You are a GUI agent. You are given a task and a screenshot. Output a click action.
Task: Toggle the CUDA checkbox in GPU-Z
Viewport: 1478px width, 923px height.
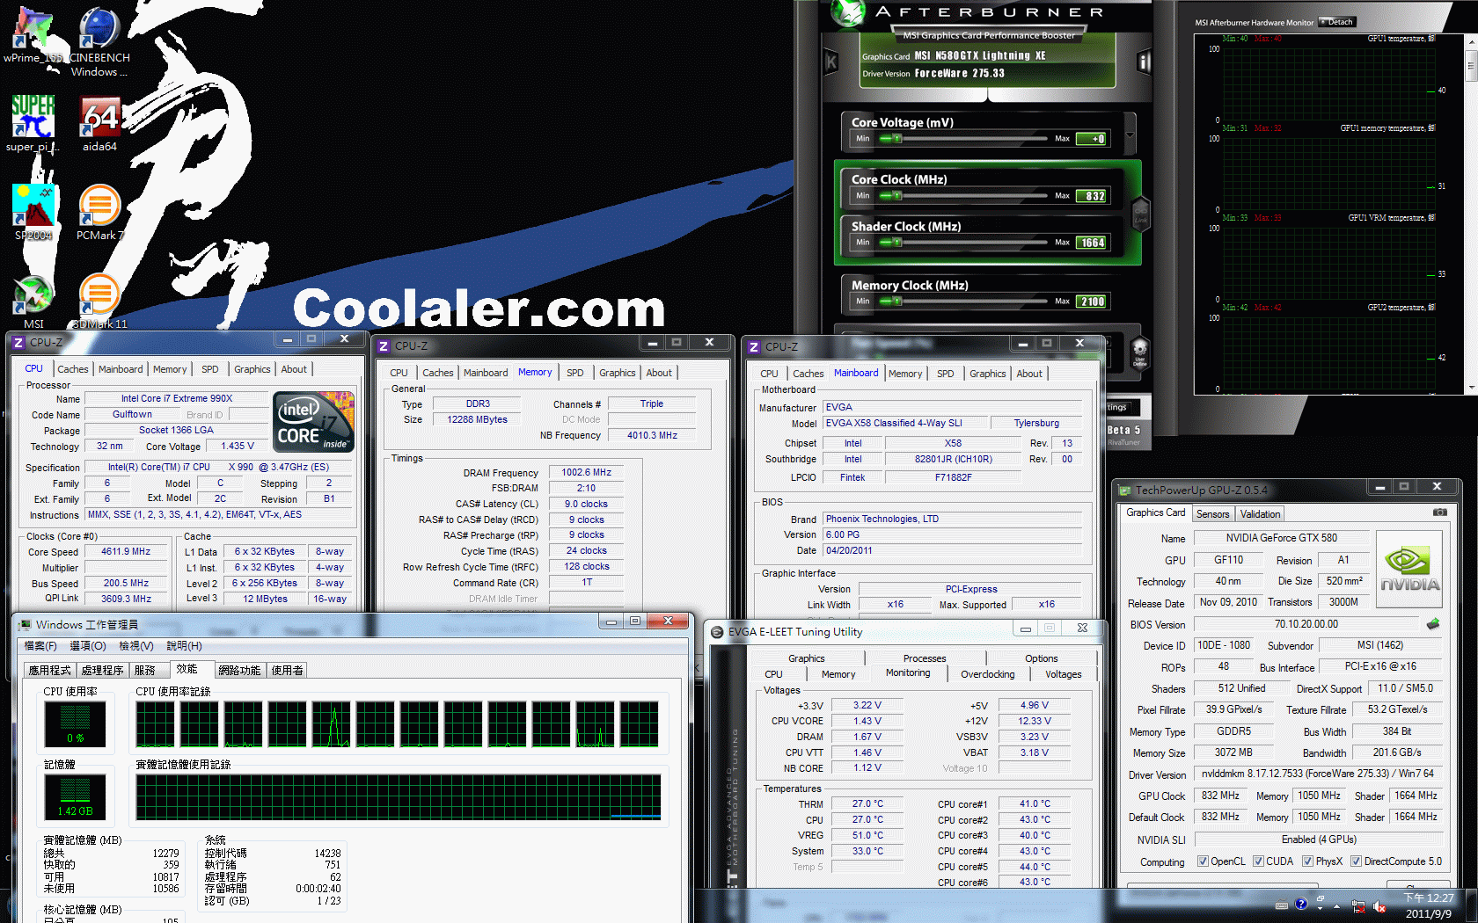pyautogui.click(x=1258, y=861)
